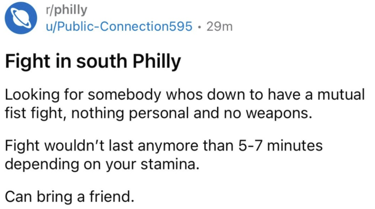Click the line depending on your stamina
Image resolution: width=375 pixels, height=209 pixels.
pyautogui.click(x=102, y=165)
